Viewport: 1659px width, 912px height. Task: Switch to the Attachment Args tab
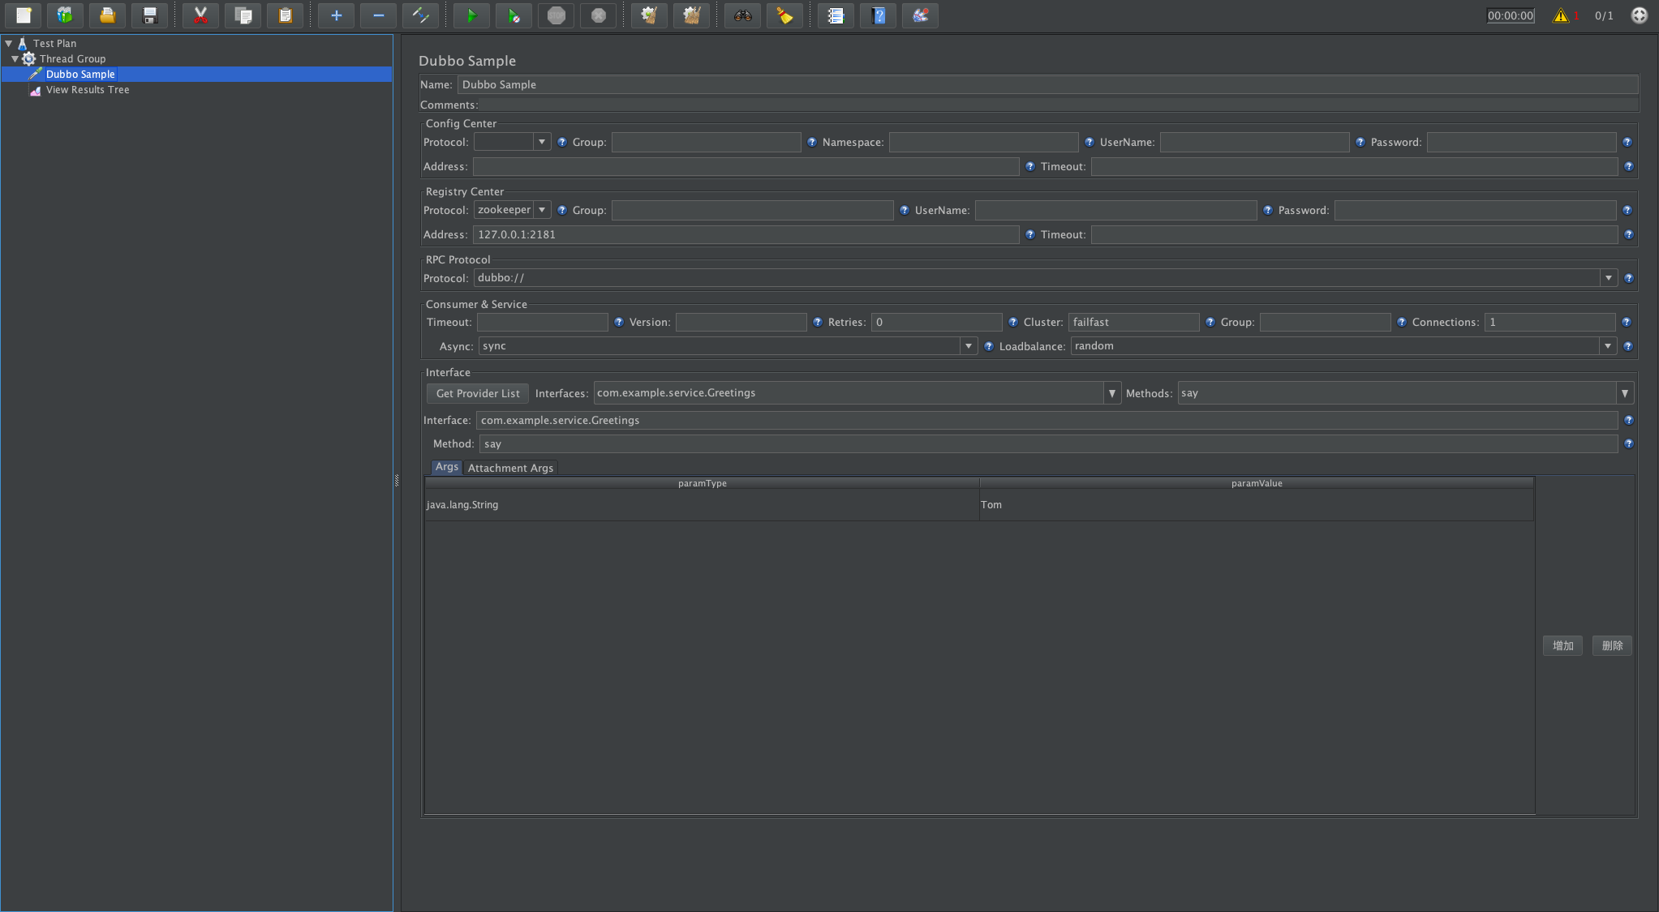click(x=510, y=468)
